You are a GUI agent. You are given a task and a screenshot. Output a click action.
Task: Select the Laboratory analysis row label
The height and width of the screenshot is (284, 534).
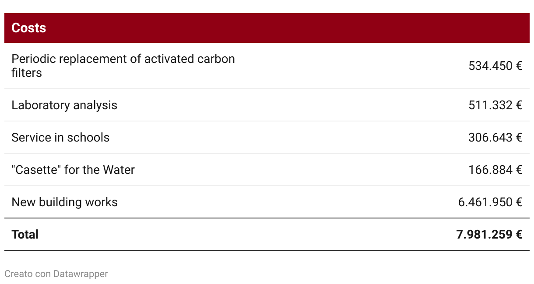tap(64, 105)
